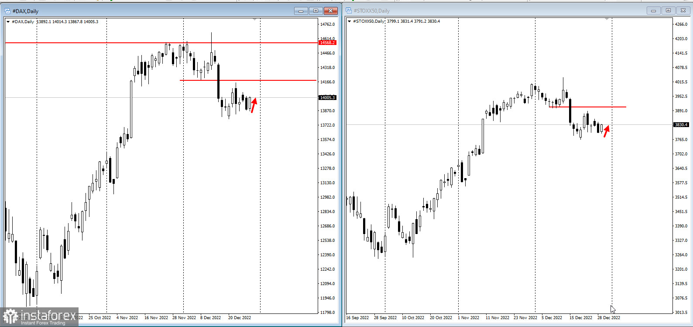
Task: Click the 16 Nov 2022 date on the DAX time axis
Action: click(156, 318)
